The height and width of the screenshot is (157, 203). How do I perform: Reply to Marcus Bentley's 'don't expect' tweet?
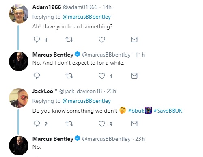click(37, 76)
